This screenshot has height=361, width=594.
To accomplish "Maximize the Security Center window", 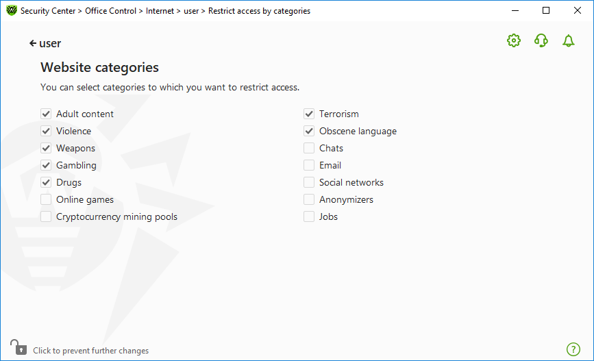I will point(546,10).
